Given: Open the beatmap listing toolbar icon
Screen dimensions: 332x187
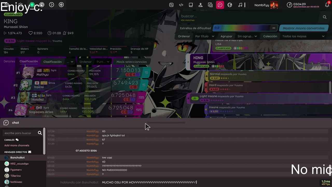Looking at the screenshot, I should 210,5.
